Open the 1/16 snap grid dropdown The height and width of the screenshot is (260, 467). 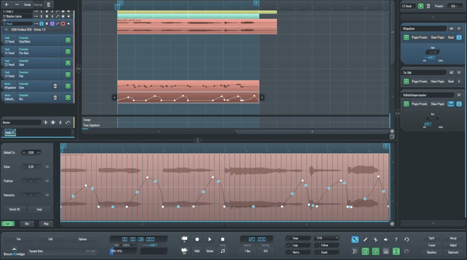pos(327,238)
